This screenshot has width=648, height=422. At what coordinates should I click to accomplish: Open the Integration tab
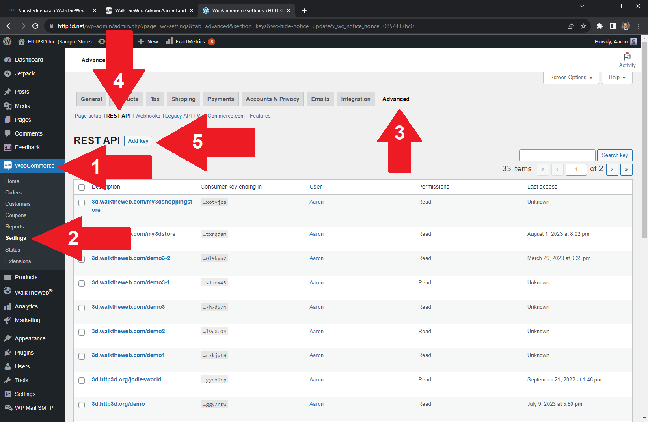tap(356, 99)
